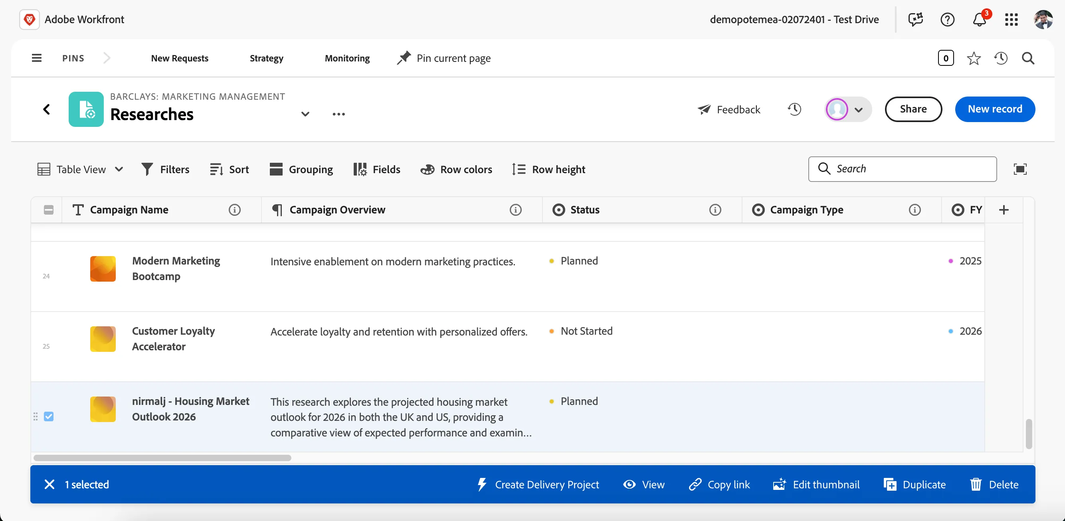Viewport: 1065px width, 521px height.
Task: Pin current page
Action: point(444,58)
